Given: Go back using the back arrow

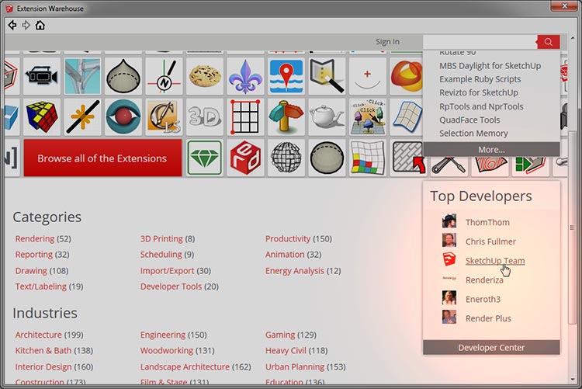Looking at the screenshot, I should [12, 26].
